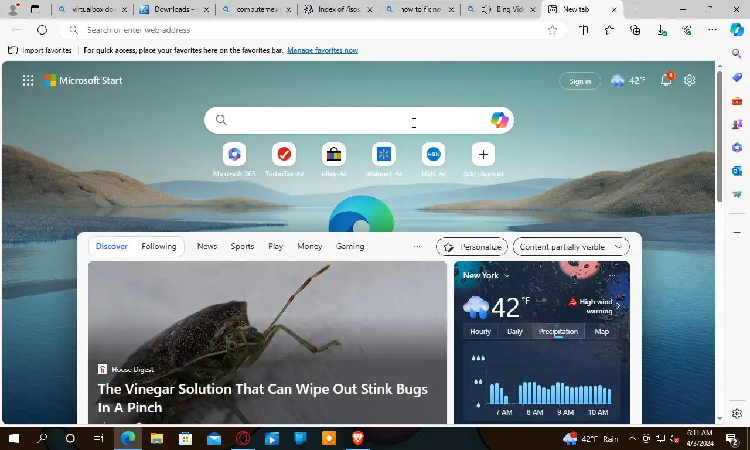Switch to the Sports category
This screenshot has width=750, height=450.
243,246
